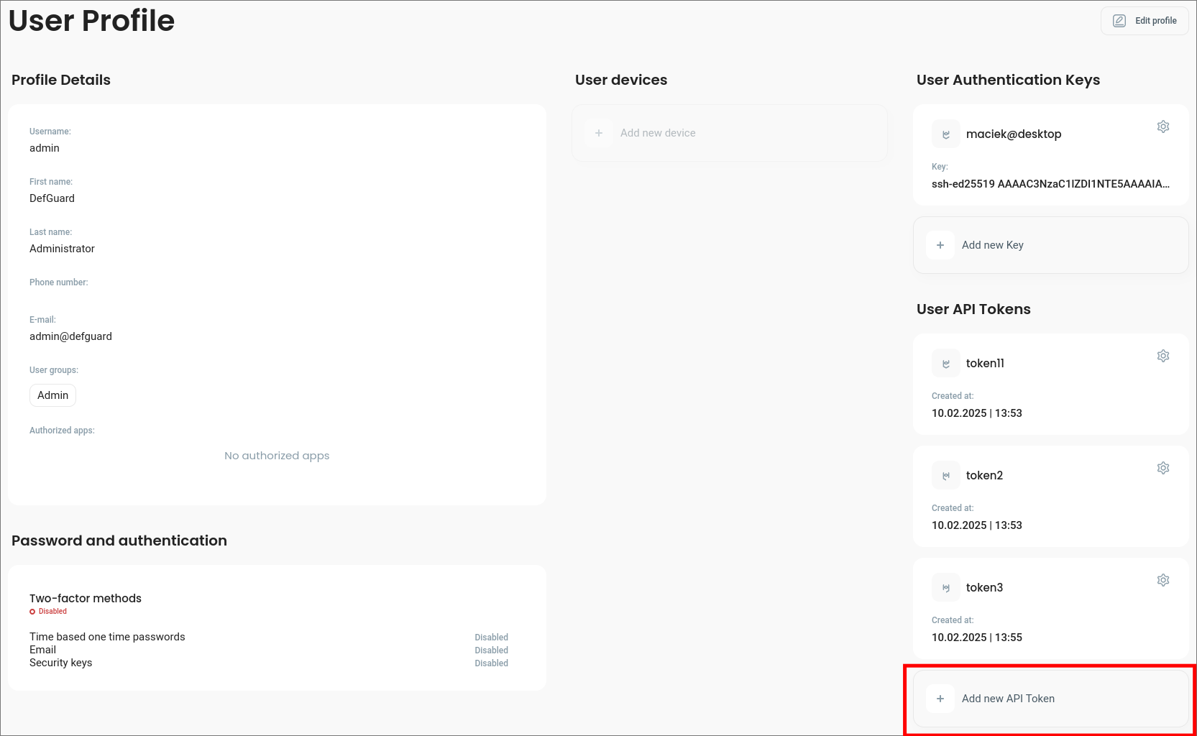Click the avatar icon beside token3
Viewport: 1197px width, 736px height.
click(945, 588)
